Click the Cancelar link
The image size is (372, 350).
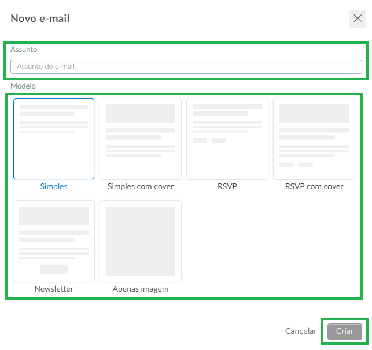(x=301, y=331)
